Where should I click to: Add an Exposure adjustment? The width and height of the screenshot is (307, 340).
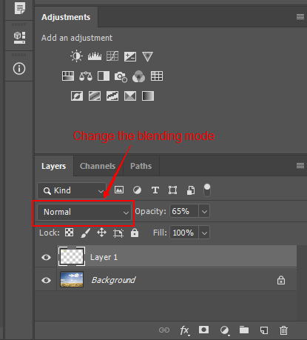130,56
